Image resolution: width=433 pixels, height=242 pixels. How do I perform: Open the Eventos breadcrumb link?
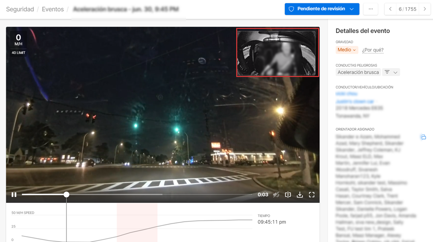point(53,9)
